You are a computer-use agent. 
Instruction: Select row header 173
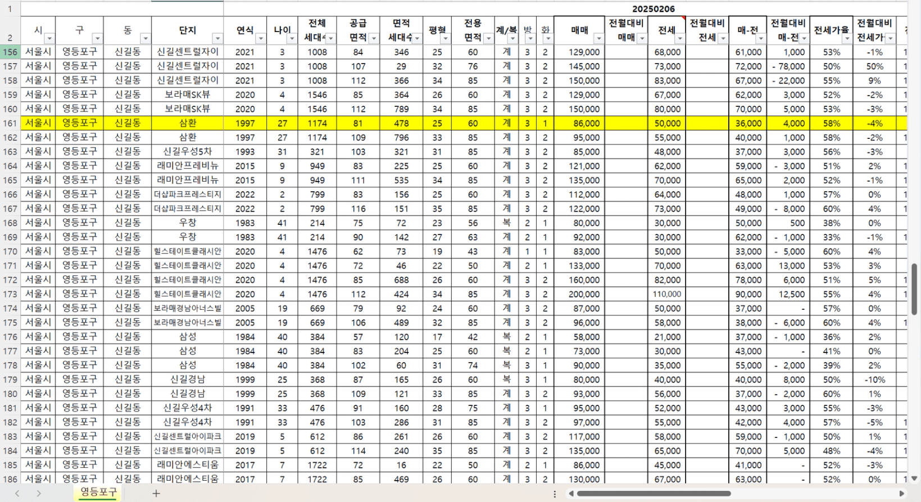coord(10,294)
